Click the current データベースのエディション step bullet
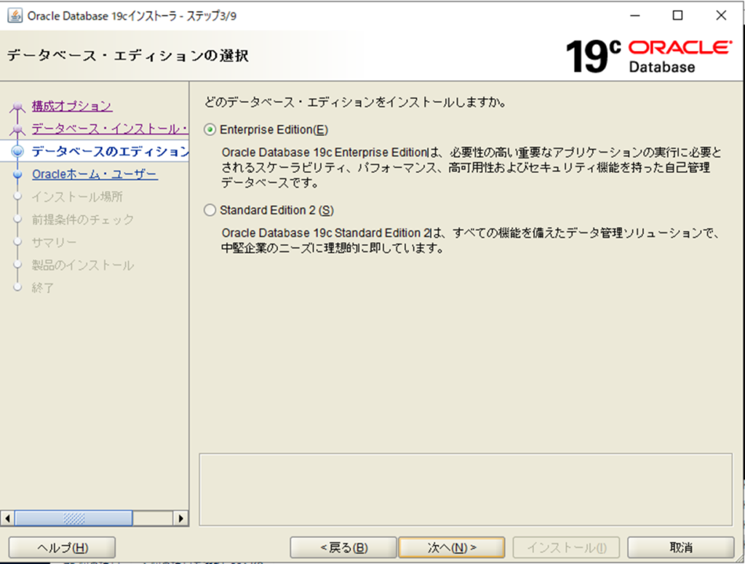Viewport: 745px width, 564px height. pyautogui.click(x=18, y=152)
